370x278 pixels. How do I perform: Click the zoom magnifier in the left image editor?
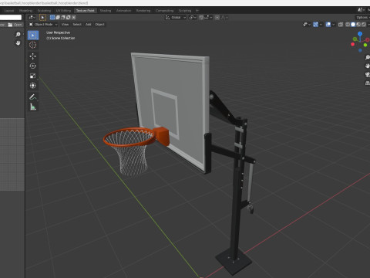click(18, 34)
